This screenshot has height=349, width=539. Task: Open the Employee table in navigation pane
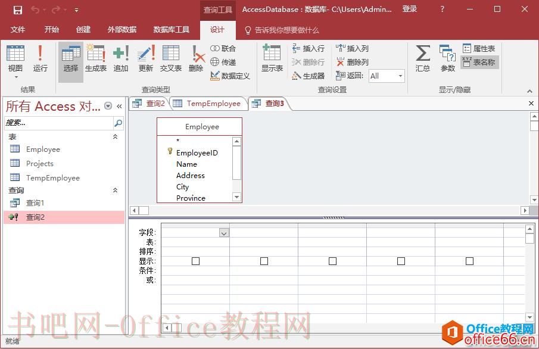tap(64, 149)
